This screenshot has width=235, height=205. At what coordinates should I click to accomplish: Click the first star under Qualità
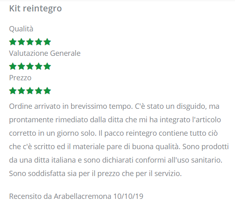coord(13,42)
